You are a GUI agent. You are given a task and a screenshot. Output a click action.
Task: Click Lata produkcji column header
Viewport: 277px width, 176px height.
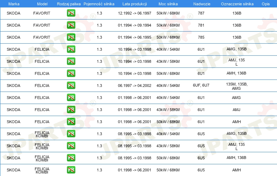(135, 4)
